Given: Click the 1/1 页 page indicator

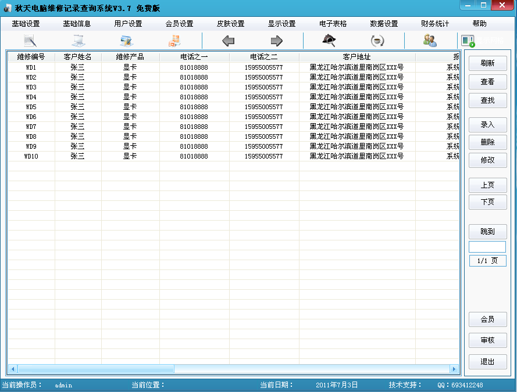Looking at the screenshot, I should click(488, 261).
